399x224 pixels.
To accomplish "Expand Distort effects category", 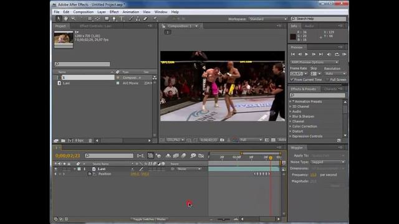I will click(x=291, y=131).
